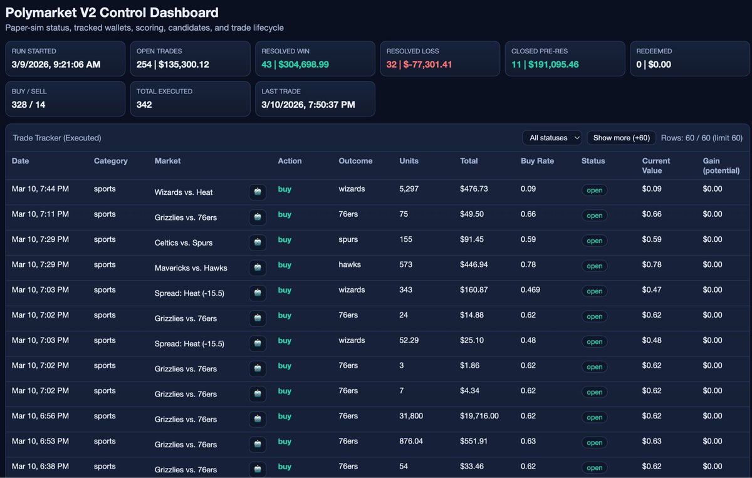Click the buy action in the Wizards vs. Heat row
752x478 pixels.
(285, 189)
